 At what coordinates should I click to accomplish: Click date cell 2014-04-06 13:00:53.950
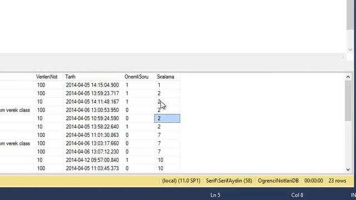[92, 110]
